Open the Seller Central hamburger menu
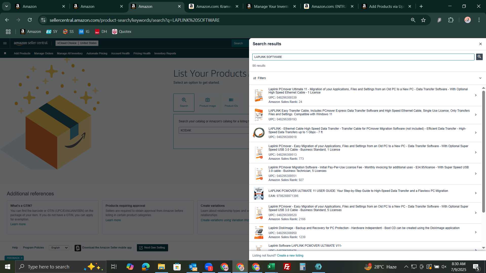486x273 pixels. click(x=5, y=43)
